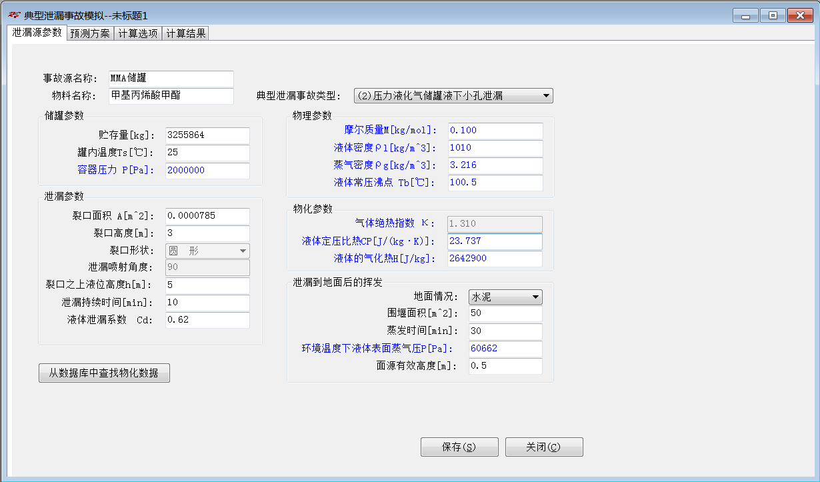Image resolution: width=820 pixels, height=482 pixels.
Task: Click the 液体泄漏系数 Cd field showing 0.62
Action: click(207, 321)
